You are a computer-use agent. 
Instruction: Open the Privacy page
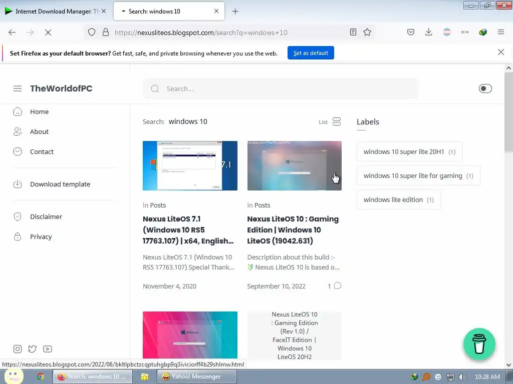coord(41,236)
